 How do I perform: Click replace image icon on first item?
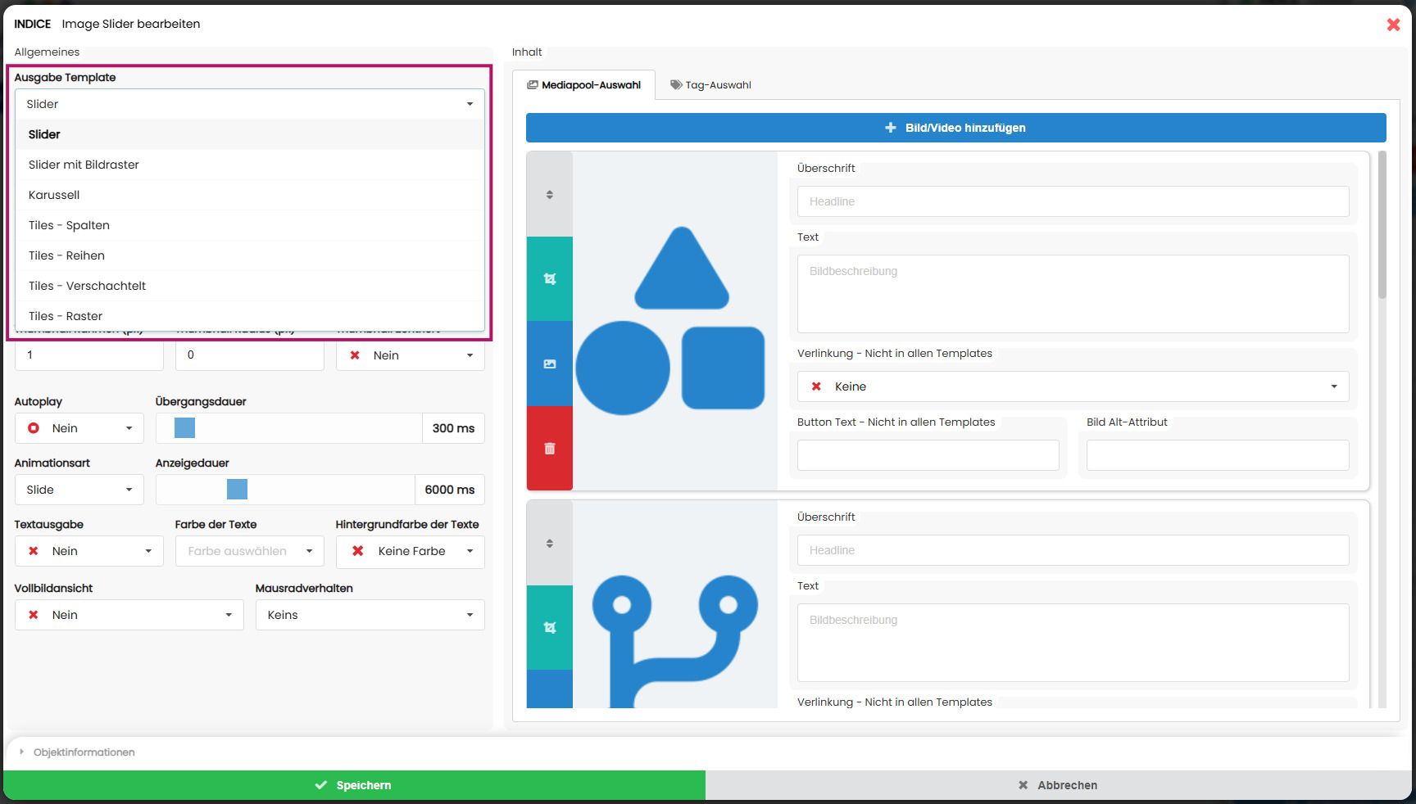550,364
